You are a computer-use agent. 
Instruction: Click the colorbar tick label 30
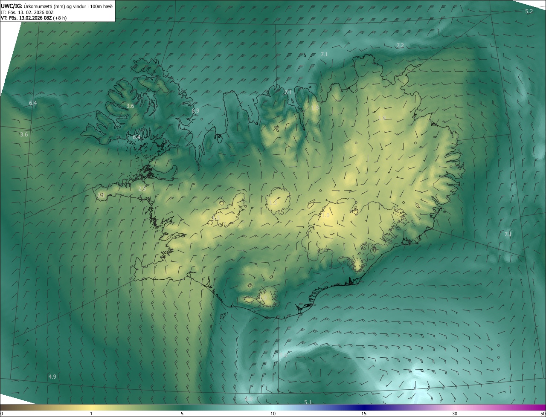455,414
